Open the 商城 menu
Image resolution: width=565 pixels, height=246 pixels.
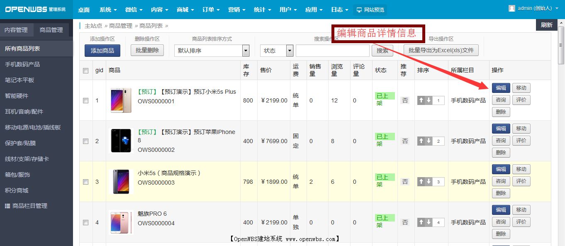(183, 9)
